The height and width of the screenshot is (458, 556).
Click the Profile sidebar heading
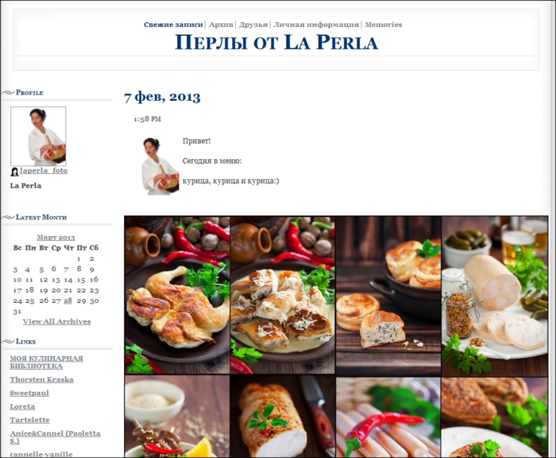point(29,93)
